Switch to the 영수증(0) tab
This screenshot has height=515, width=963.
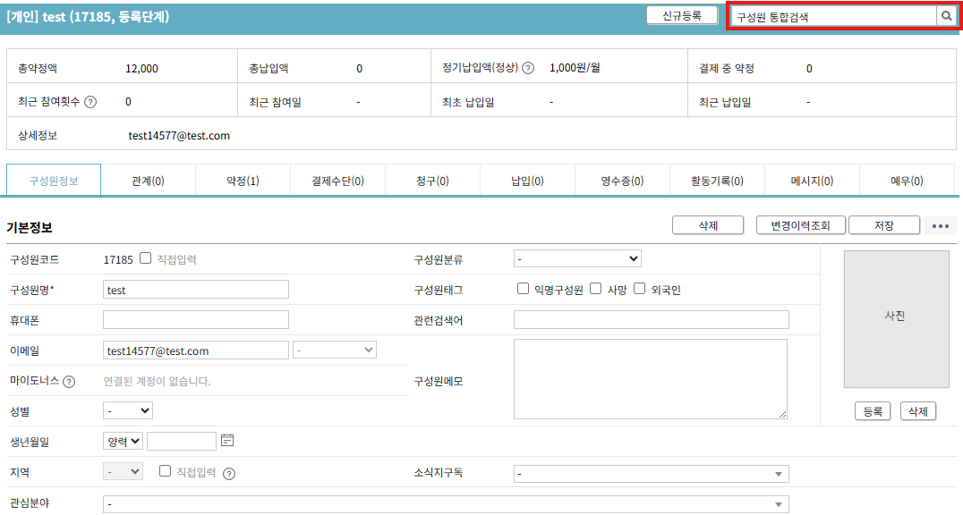pos(622,181)
